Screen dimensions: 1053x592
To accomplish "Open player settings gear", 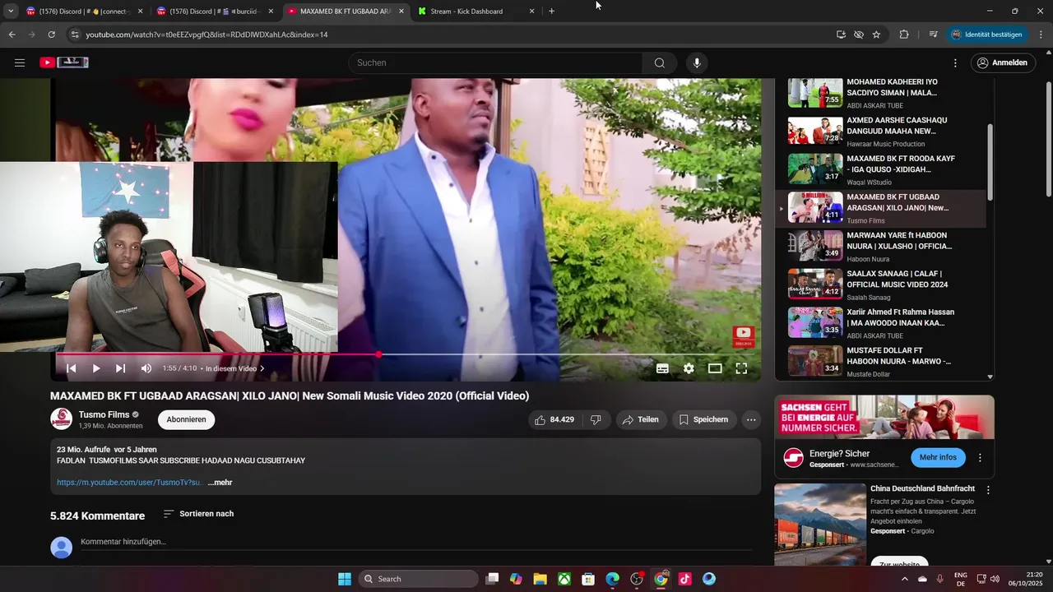I will pyautogui.click(x=689, y=368).
